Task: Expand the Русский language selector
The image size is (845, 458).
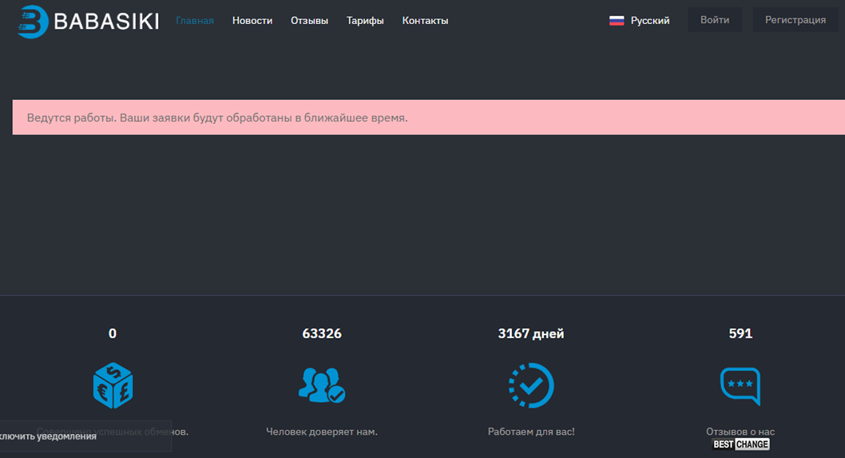Action: point(650,21)
